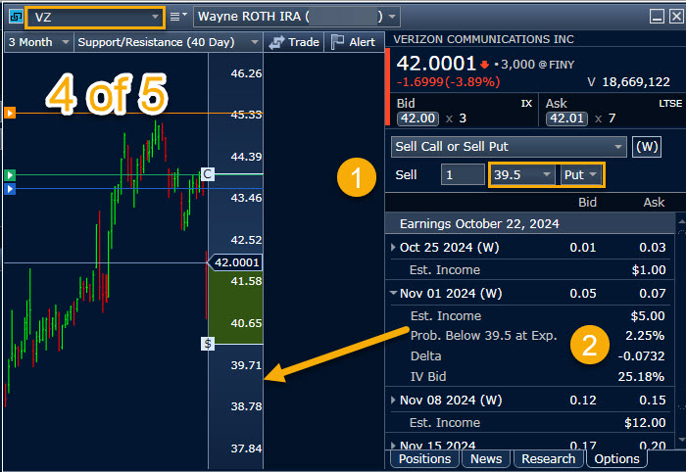This screenshot has width=686, height=472.
Task: Click the C close-price marker on chart
Action: coord(207,174)
